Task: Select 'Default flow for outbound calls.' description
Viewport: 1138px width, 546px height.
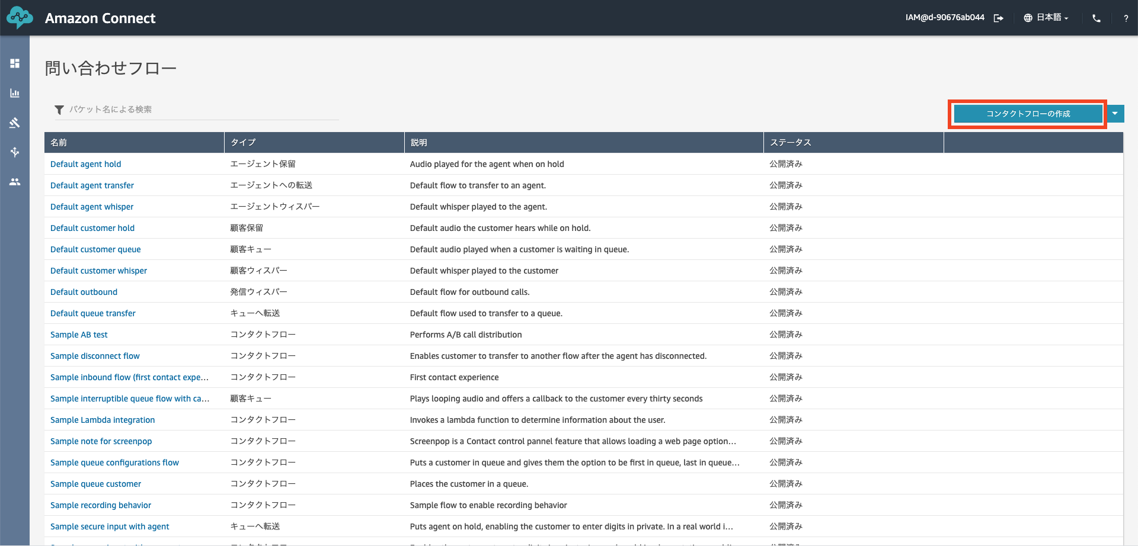Action: (469, 292)
